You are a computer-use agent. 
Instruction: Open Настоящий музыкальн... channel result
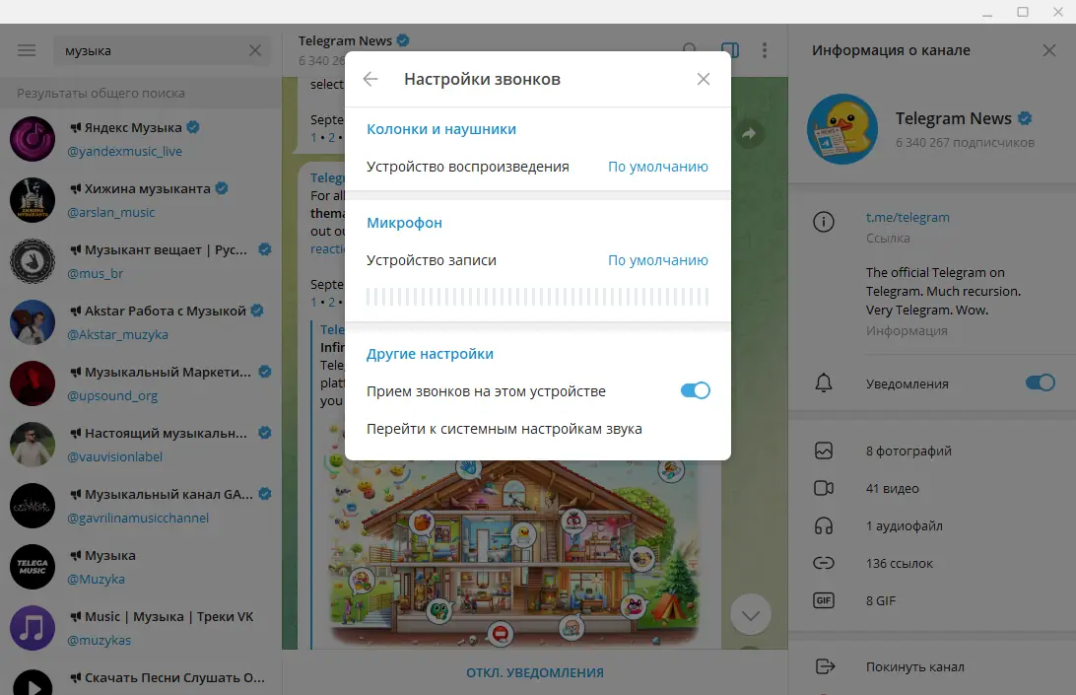click(x=141, y=445)
